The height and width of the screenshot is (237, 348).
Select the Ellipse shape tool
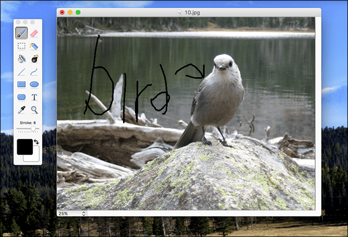click(x=34, y=85)
